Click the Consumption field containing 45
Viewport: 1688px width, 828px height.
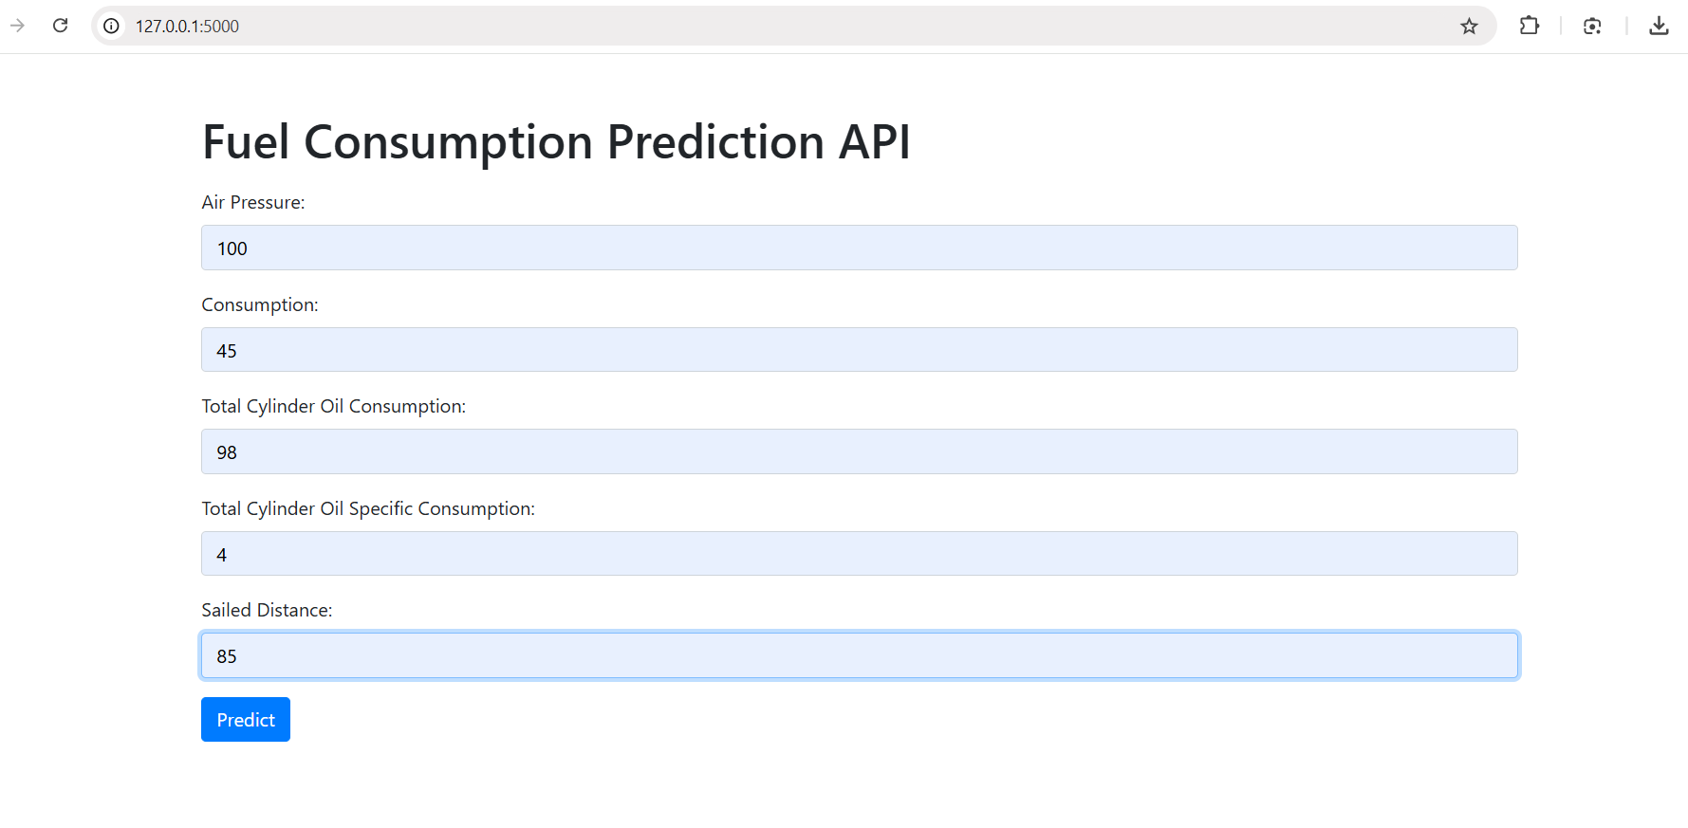pyautogui.click(x=859, y=350)
